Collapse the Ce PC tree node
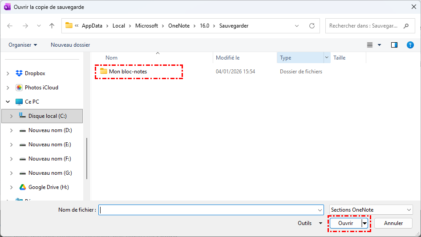 coord(8,102)
